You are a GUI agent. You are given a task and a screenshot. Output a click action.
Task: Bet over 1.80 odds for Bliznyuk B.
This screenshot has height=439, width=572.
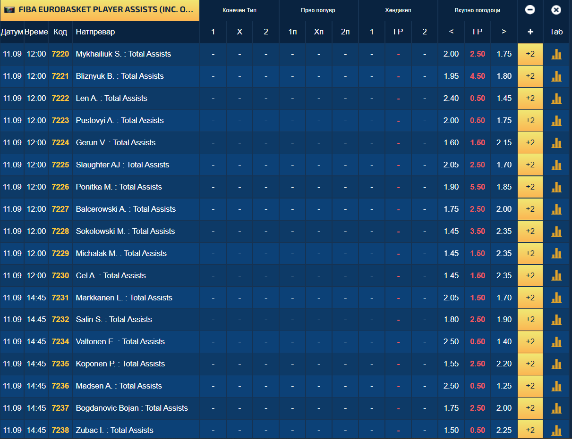click(x=504, y=76)
